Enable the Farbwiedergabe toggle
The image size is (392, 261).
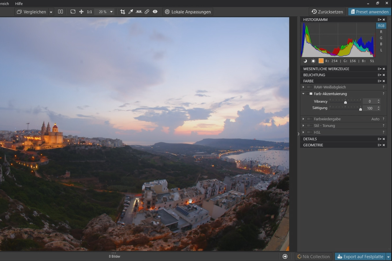pos(309,119)
